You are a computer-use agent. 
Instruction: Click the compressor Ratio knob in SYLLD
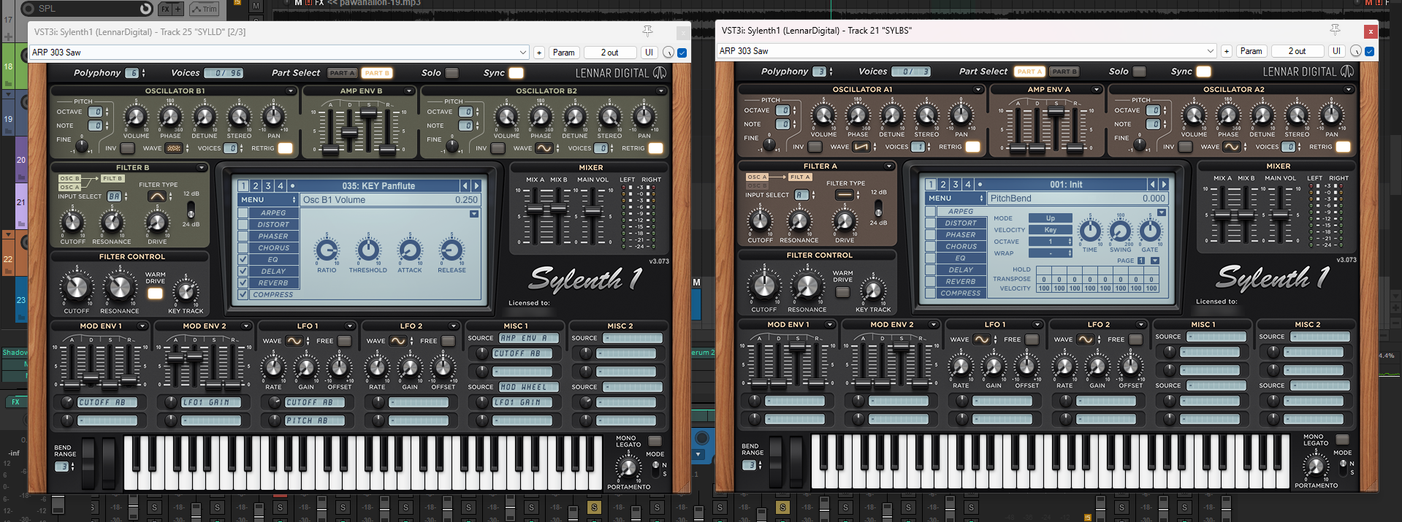pyautogui.click(x=327, y=250)
